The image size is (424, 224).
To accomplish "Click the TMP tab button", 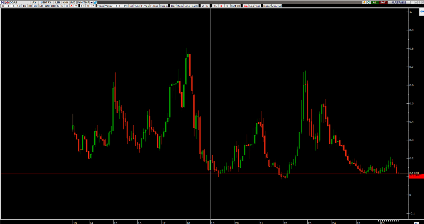I will click(87, 2).
